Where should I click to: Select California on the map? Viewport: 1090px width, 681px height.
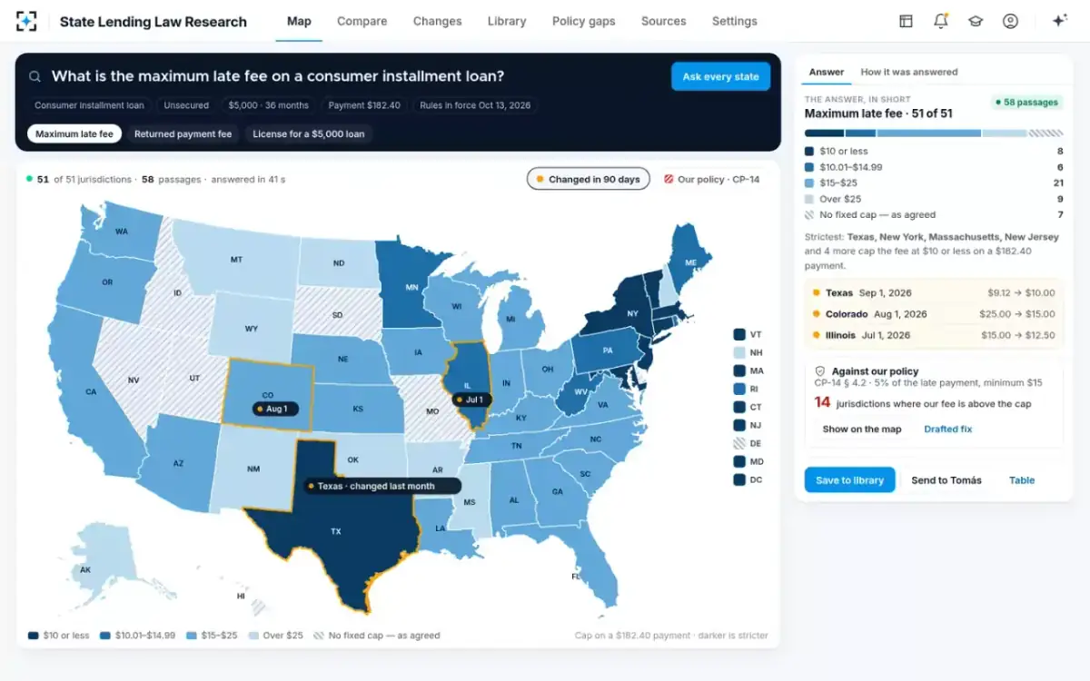[x=91, y=391]
